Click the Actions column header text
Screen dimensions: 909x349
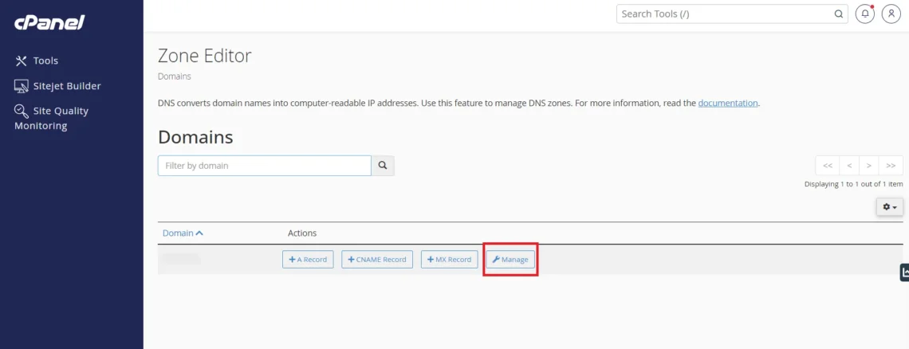302,233
